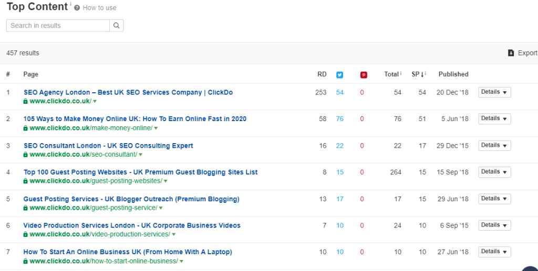Open 105 Ways to Make Money Online link
538x271 pixels.
[135, 119]
